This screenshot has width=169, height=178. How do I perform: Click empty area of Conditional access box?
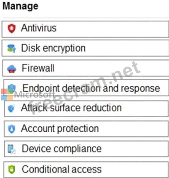pos(135,170)
